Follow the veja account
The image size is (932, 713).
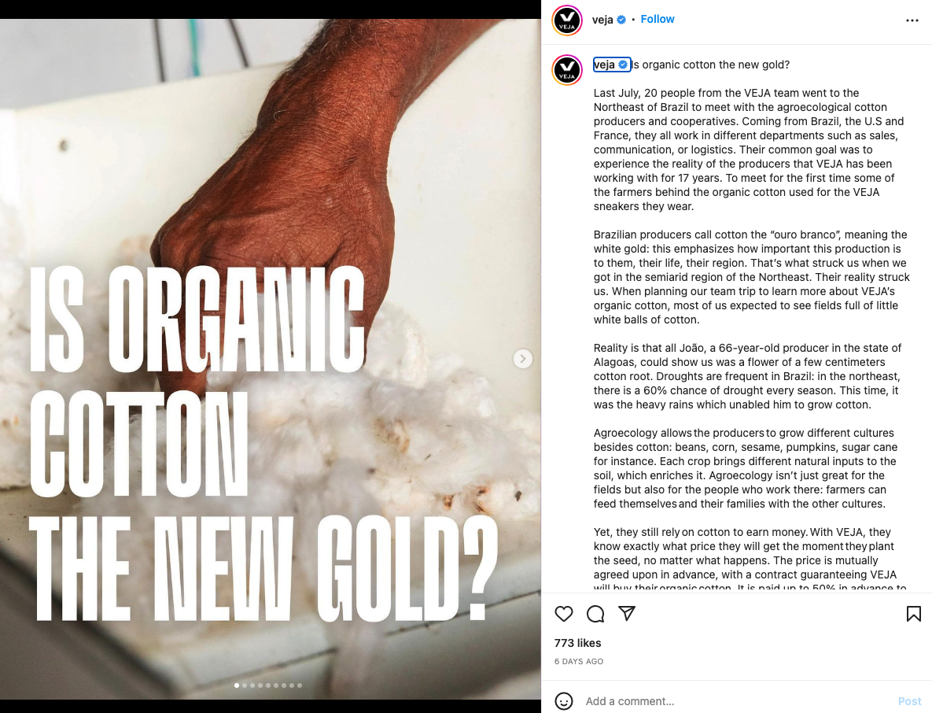click(658, 19)
